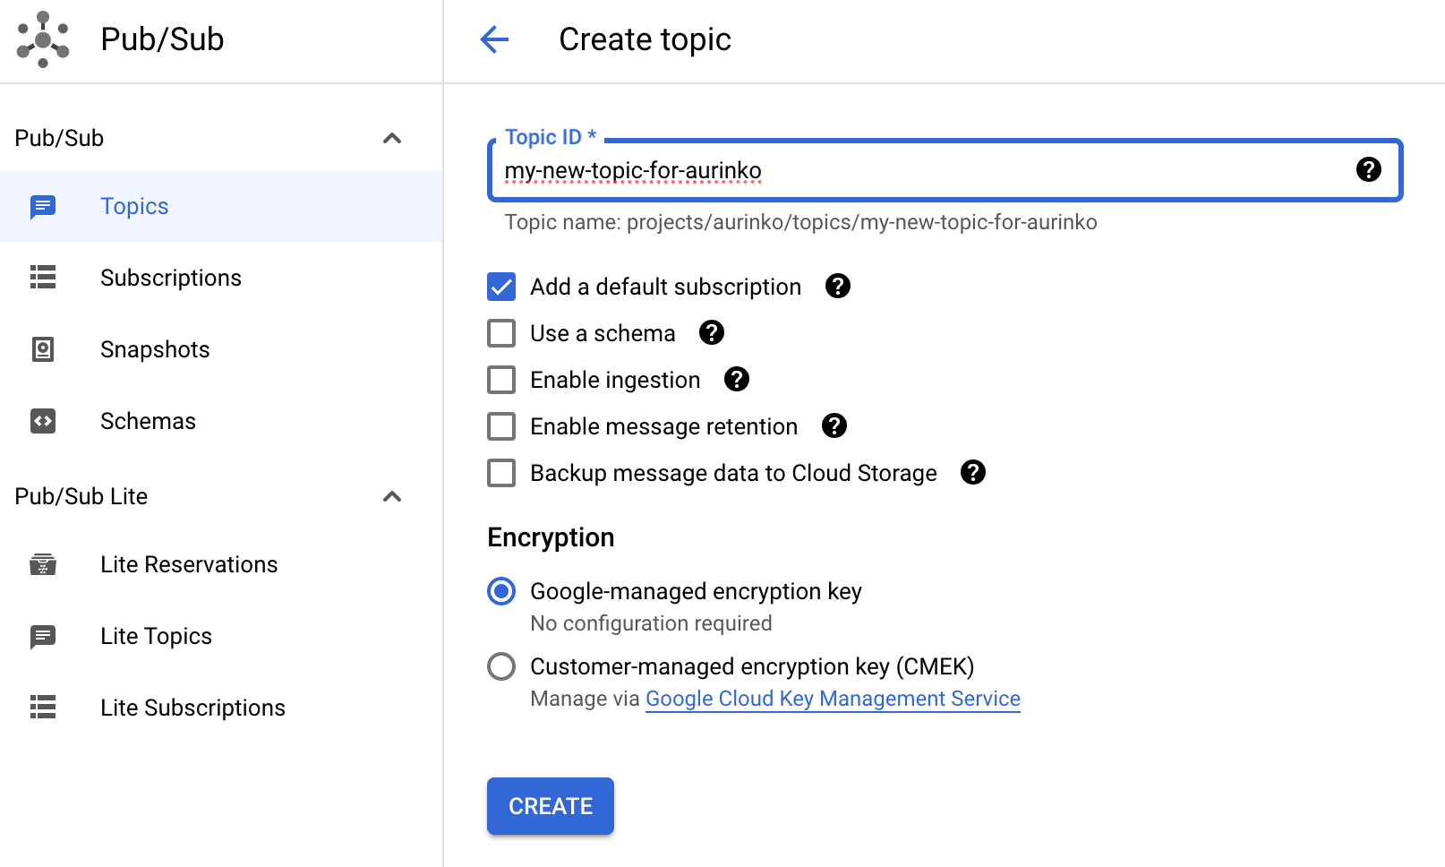Click the Topics chat icon in sidebar

43,207
